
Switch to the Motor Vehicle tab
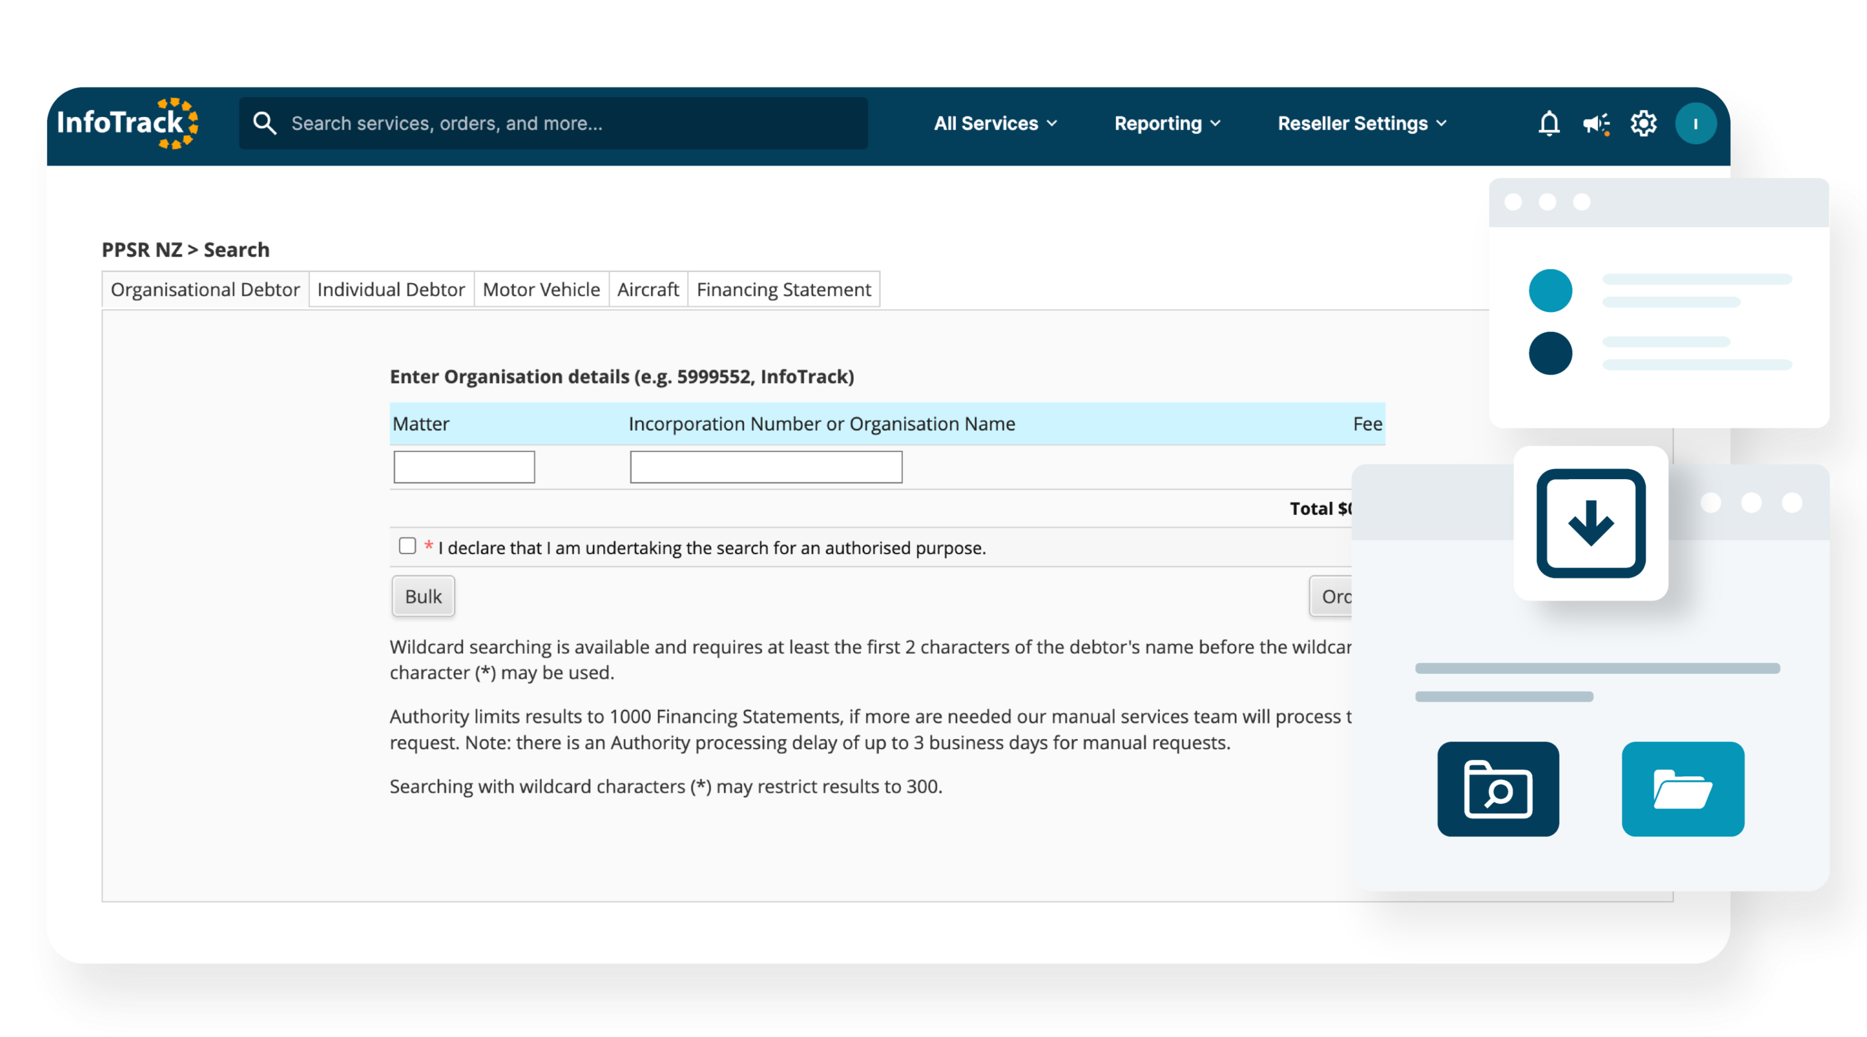541,290
